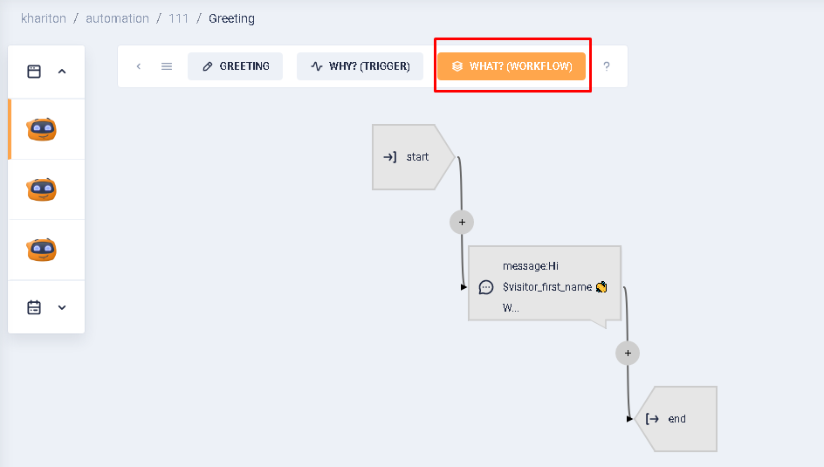Add step before the end node

point(628,353)
